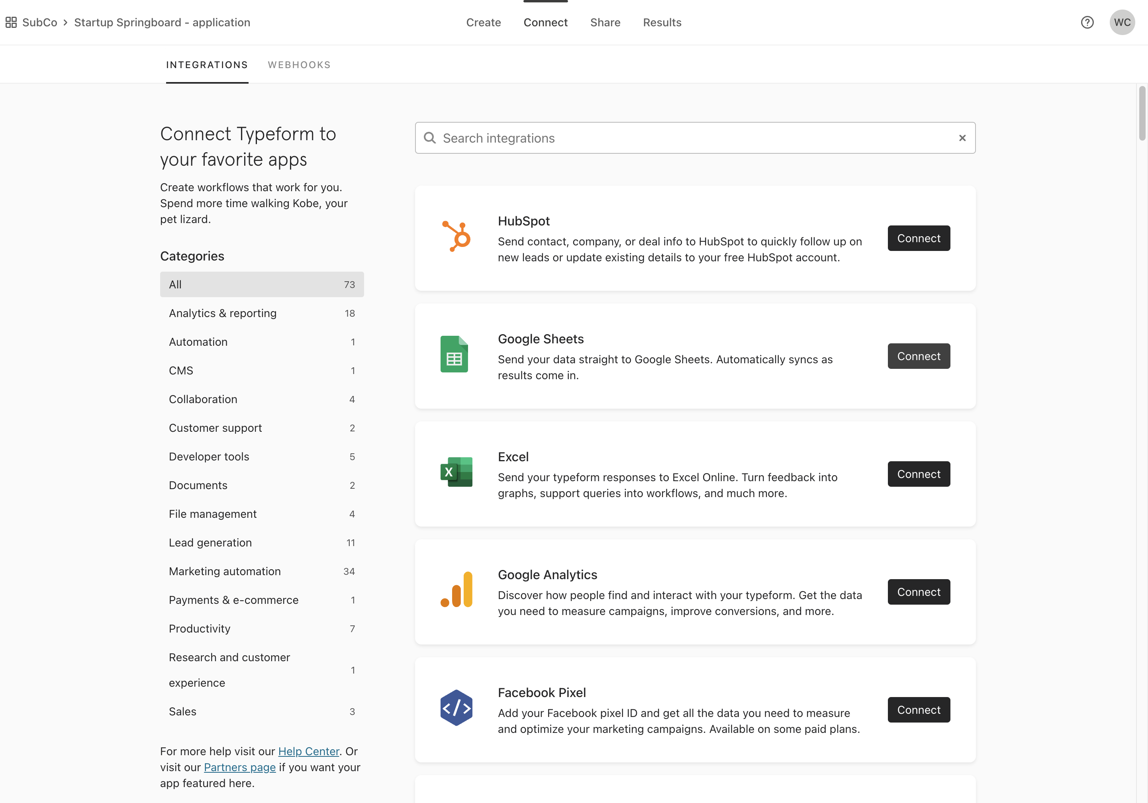The image size is (1148, 803).
Task: Filter by Payments & e-commerce category
Action: click(x=261, y=600)
